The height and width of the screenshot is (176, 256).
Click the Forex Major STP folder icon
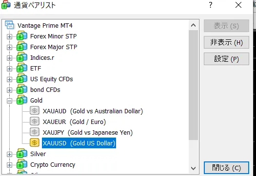22,47
